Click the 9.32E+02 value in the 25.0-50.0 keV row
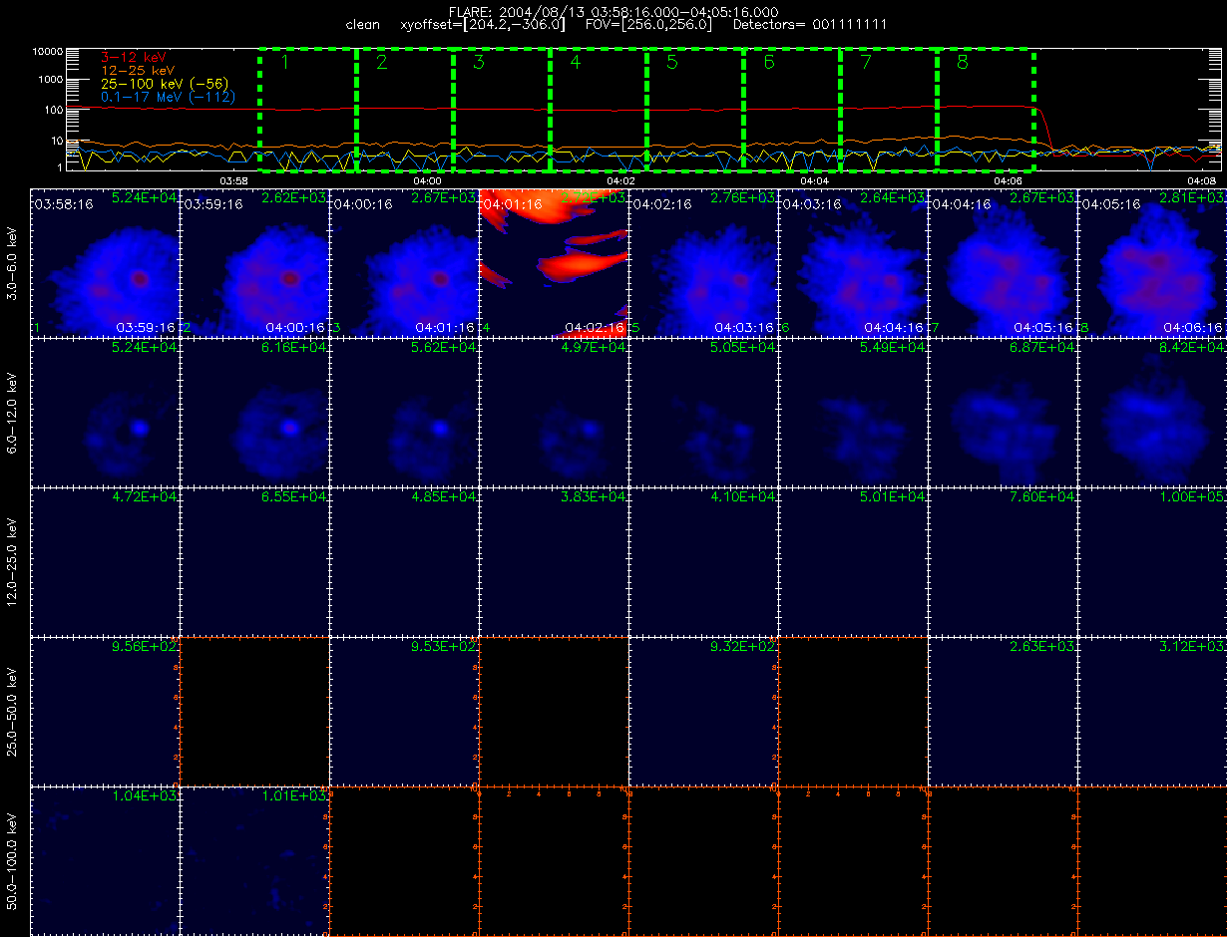 (744, 647)
